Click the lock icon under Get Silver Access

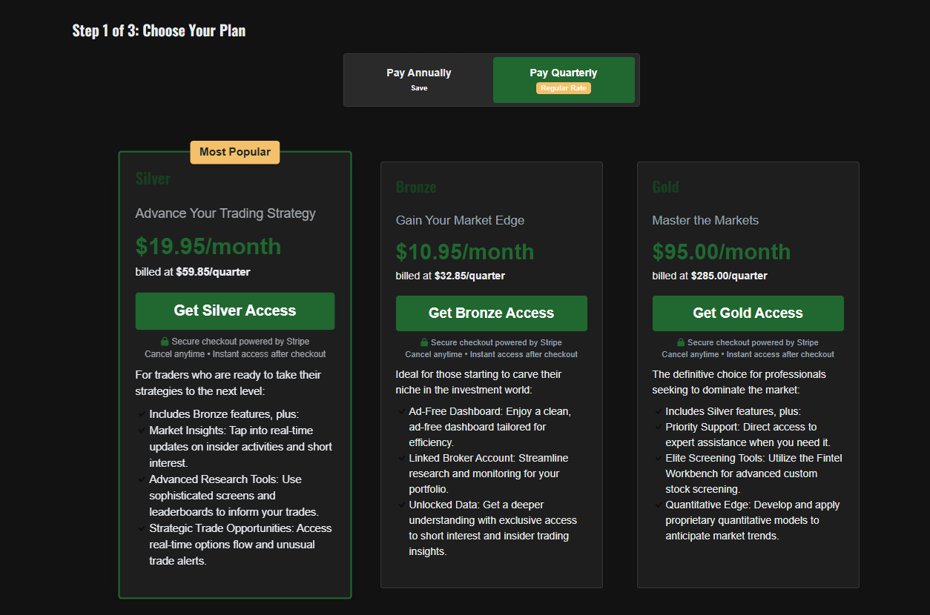[165, 342]
